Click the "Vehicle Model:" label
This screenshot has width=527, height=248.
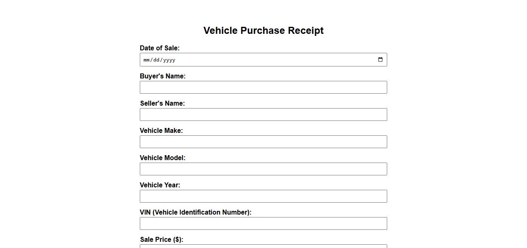[x=162, y=158]
